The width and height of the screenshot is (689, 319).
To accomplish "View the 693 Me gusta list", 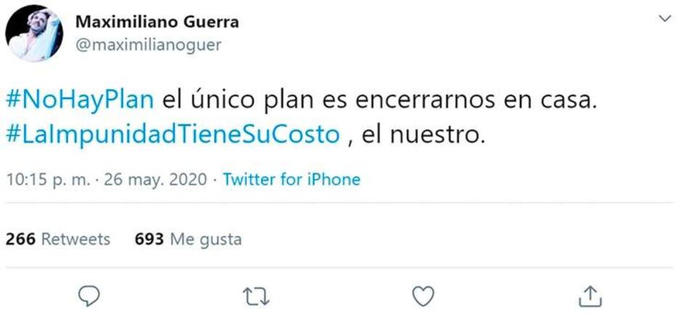I will coord(188,239).
